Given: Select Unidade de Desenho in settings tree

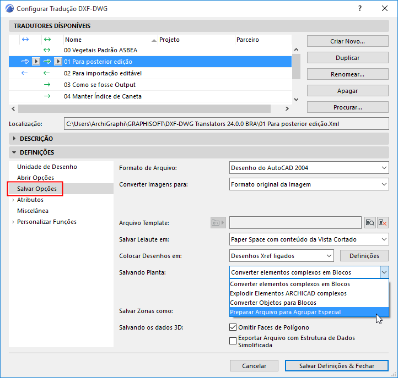Looking at the screenshot, I should pyautogui.click(x=47, y=167).
